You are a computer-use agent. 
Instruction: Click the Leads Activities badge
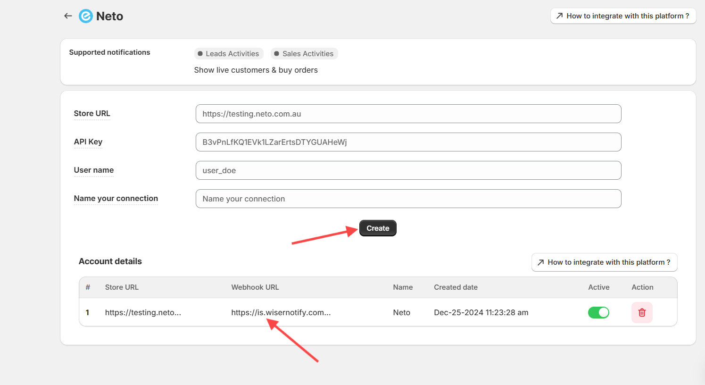(229, 54)
